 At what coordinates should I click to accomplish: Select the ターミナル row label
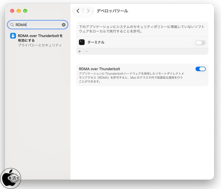(x=96, y=42)
